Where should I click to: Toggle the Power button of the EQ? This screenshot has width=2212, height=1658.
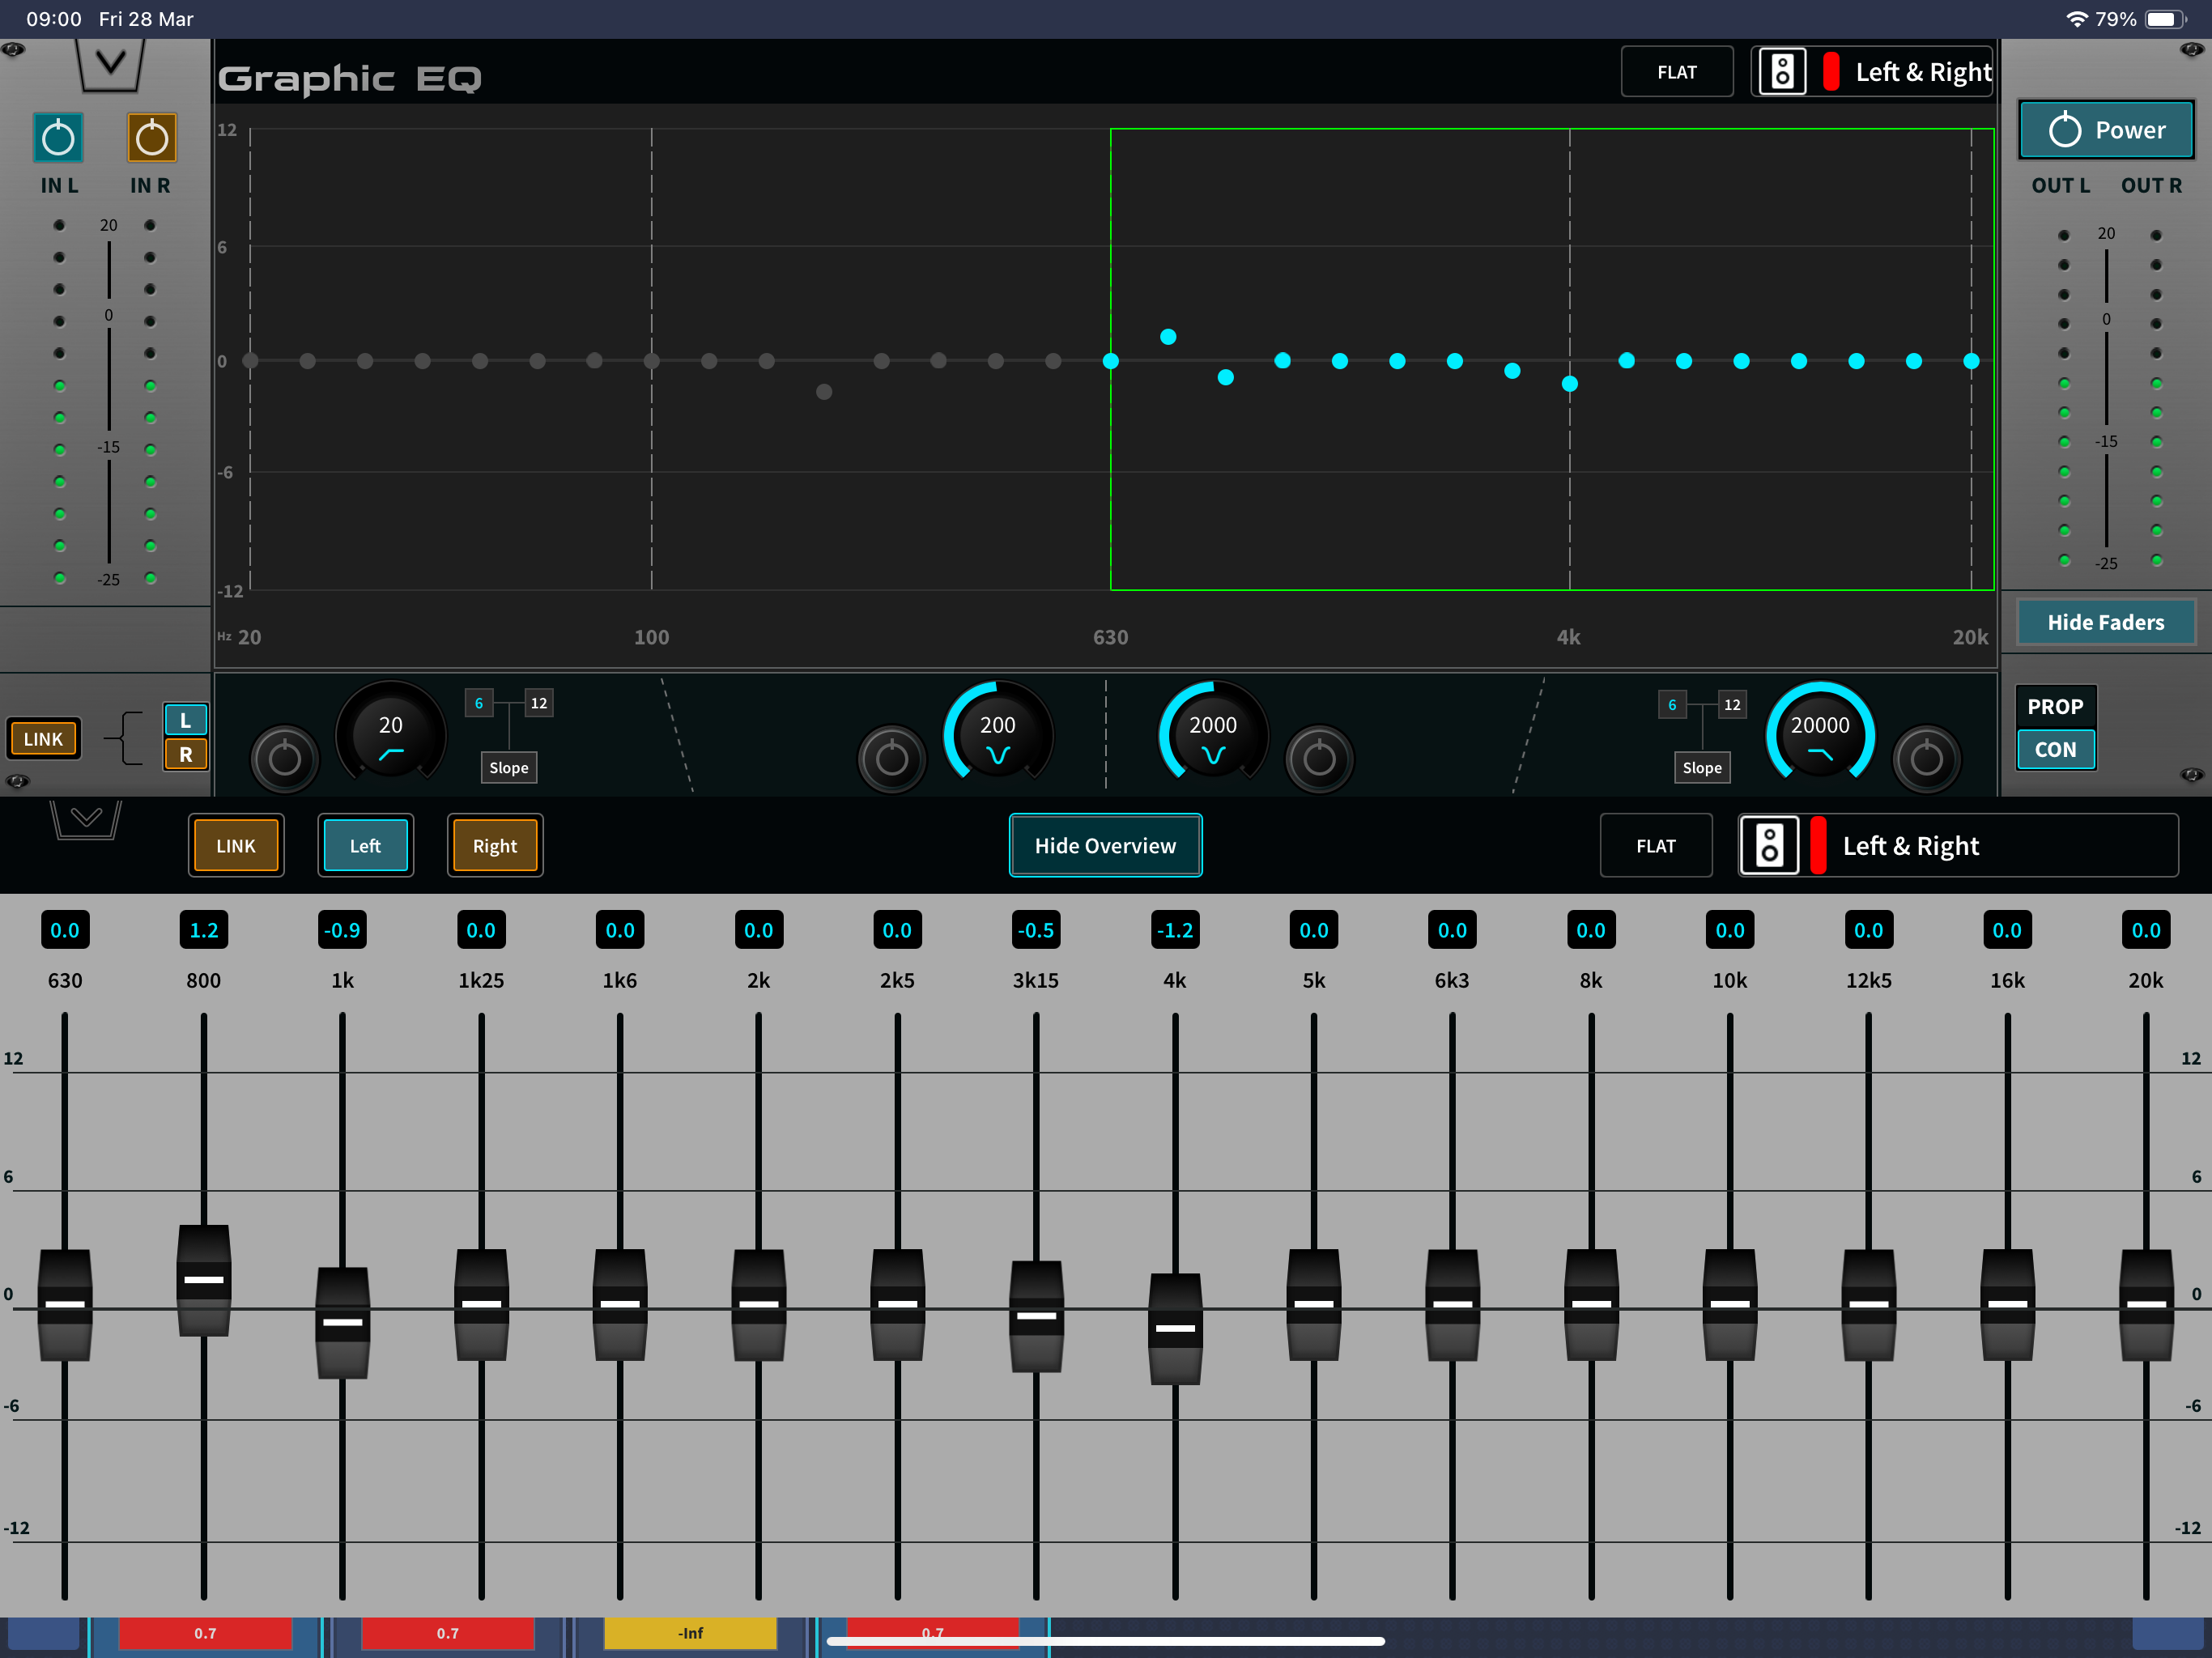[2106, 130]
